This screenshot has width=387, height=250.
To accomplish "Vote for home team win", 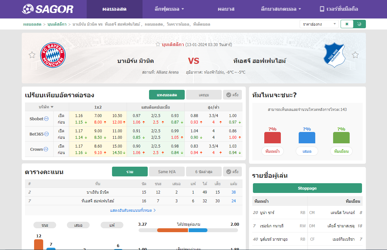I will point(272,151).
